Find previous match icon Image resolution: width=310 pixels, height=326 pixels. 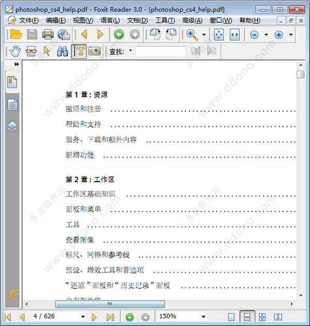[196, 51]
